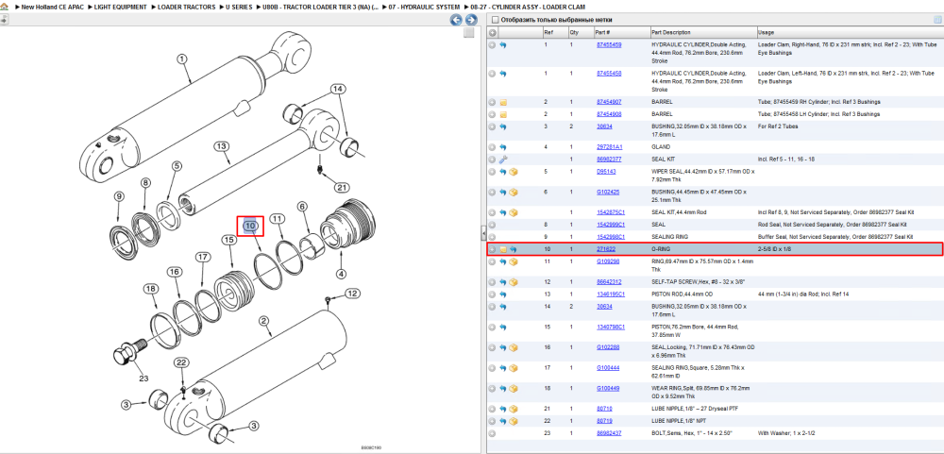
Task: Click 'GLAND' description text
Action: click(x=661, y=147)
